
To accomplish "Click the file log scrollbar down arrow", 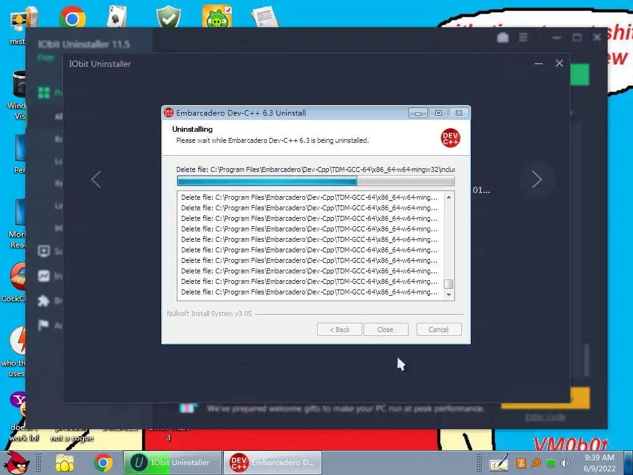I will pyautogui.click(x=449, y=295).
